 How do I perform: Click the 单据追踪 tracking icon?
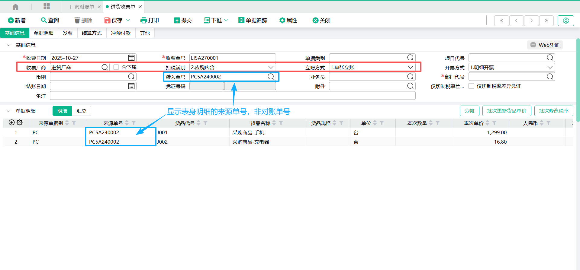[x=241, y=20]
